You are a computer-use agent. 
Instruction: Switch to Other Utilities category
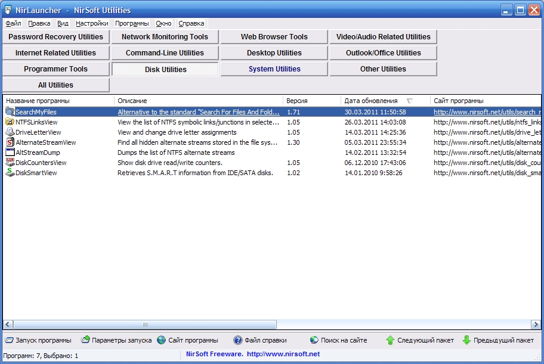tap(383, 69)
